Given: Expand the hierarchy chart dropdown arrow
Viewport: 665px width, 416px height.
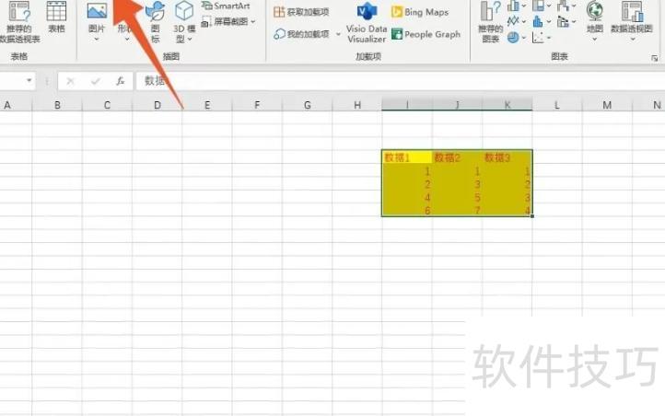Looking at the screenshot, I should (x=549, y=6).
